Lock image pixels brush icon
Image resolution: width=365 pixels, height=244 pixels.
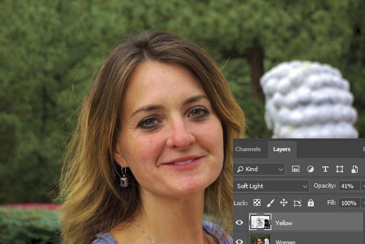point(270,203)
